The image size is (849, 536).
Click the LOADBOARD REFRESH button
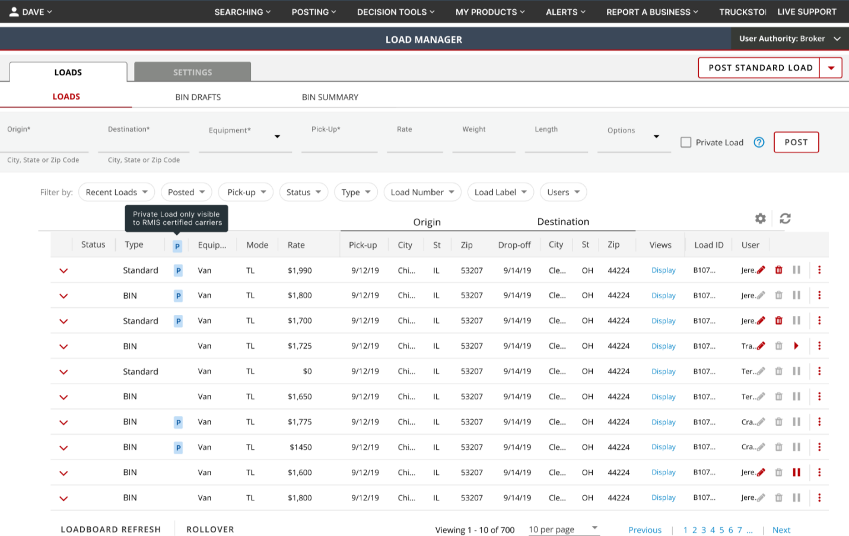(x=111, y=529)
